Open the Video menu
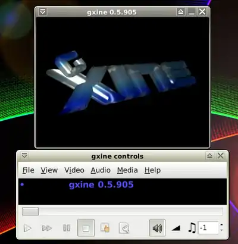Image resolution: width=238 pixels, height=244 pixels. [74, 170]
